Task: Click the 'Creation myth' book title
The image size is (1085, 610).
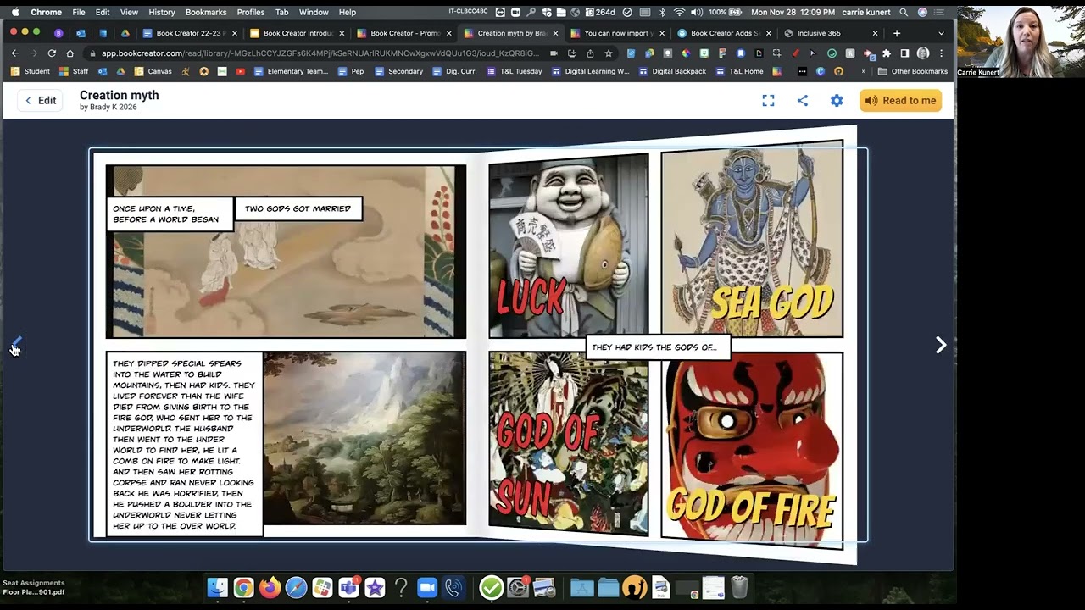Action: (x=120, y=95)
